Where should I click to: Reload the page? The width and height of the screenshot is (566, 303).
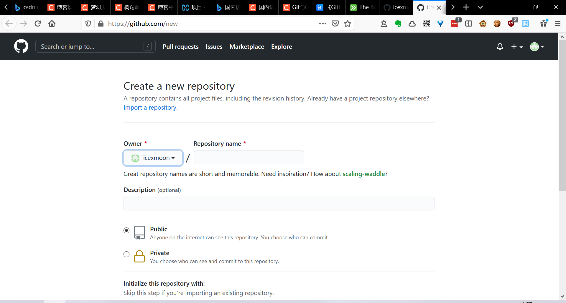(38, 24)
